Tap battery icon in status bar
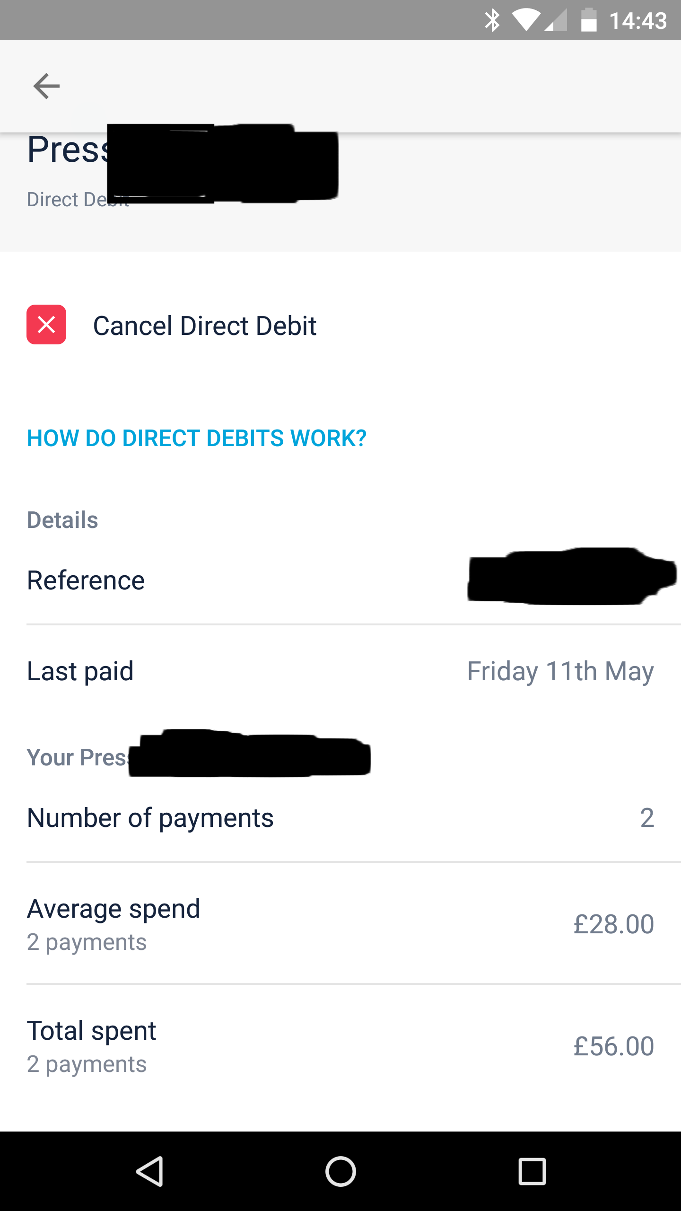This screenshot has height=1211, width=681. pyautogui.click(x=588, y=20)
